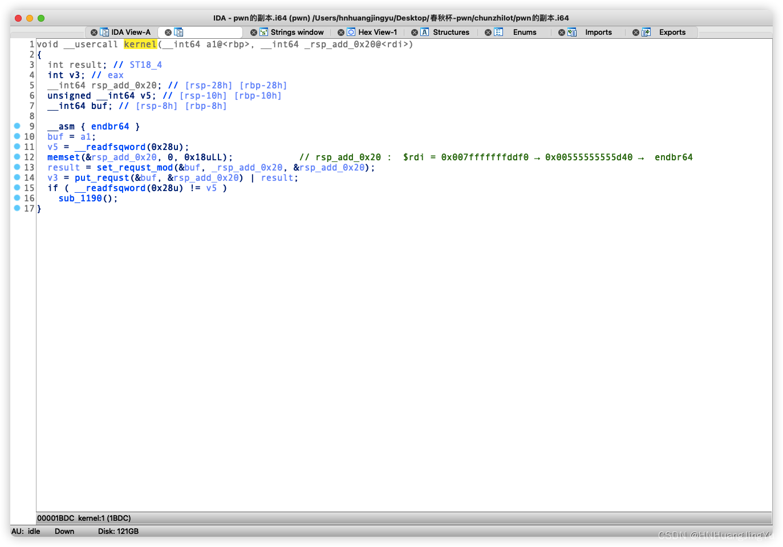Toggle breakpoint dot on line 11
This screenshot has width=783, height=547.
pos(17,147)
